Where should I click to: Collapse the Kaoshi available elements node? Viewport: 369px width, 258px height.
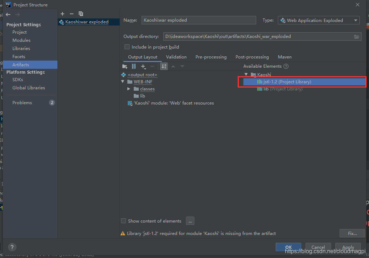[246, 74]
